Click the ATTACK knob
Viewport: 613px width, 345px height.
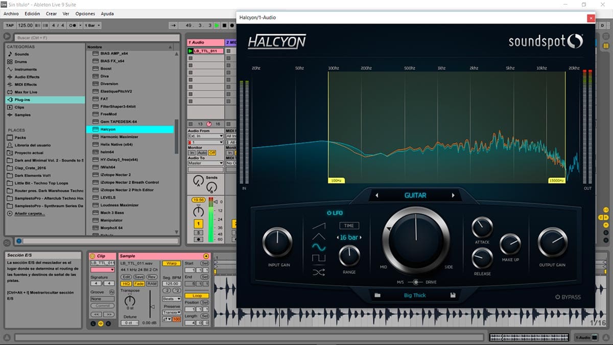pos(482,227)
